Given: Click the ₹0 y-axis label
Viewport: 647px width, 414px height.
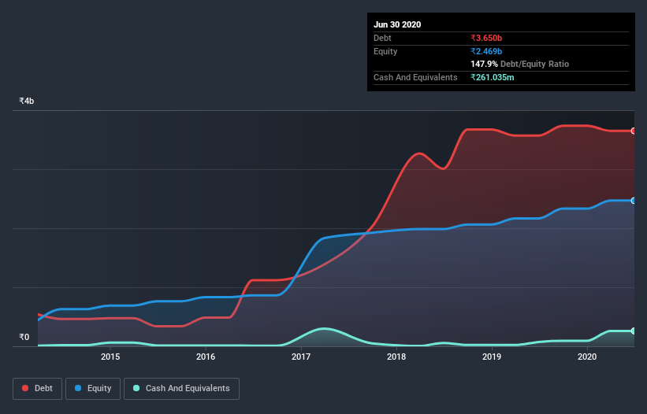Looking at the screenshot, I should (x=24, y=337).
